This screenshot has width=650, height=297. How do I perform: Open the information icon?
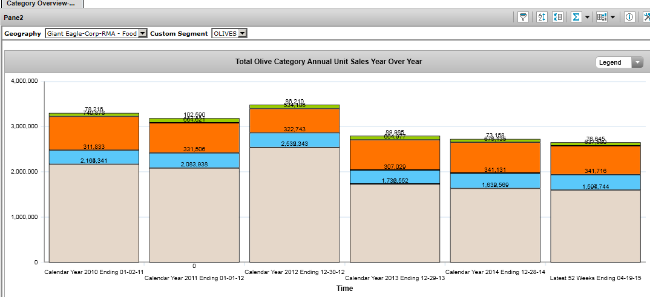pyautogui.click(x=629, y=18)
